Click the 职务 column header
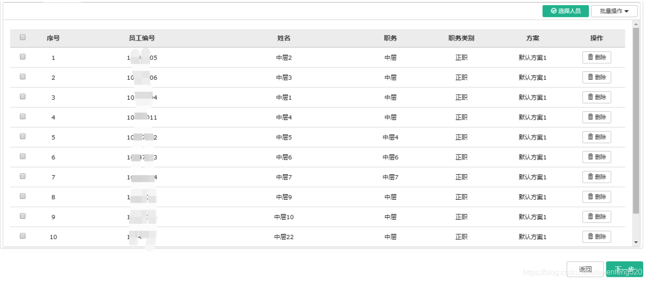The height and width of the screenshot is (281, 647). (x=390, y=38)
